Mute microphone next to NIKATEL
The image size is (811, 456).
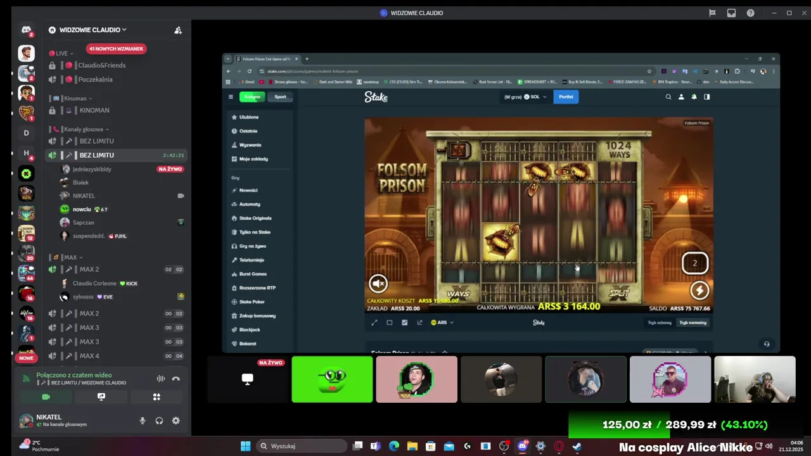(143, 421)
